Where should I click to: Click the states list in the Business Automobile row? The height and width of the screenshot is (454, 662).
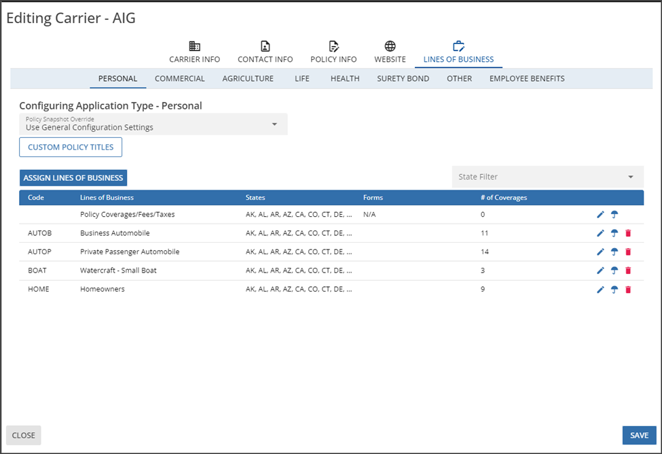[299, 233]
